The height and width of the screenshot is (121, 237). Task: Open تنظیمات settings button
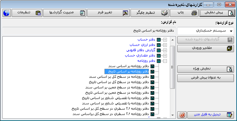(27, 13)
